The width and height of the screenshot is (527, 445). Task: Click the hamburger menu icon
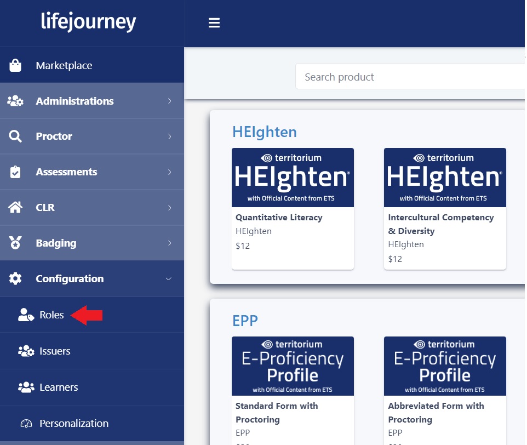coord(214,23)
